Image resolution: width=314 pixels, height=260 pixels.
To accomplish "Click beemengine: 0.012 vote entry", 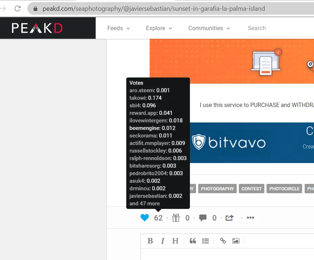I will (x=153, y=128).
